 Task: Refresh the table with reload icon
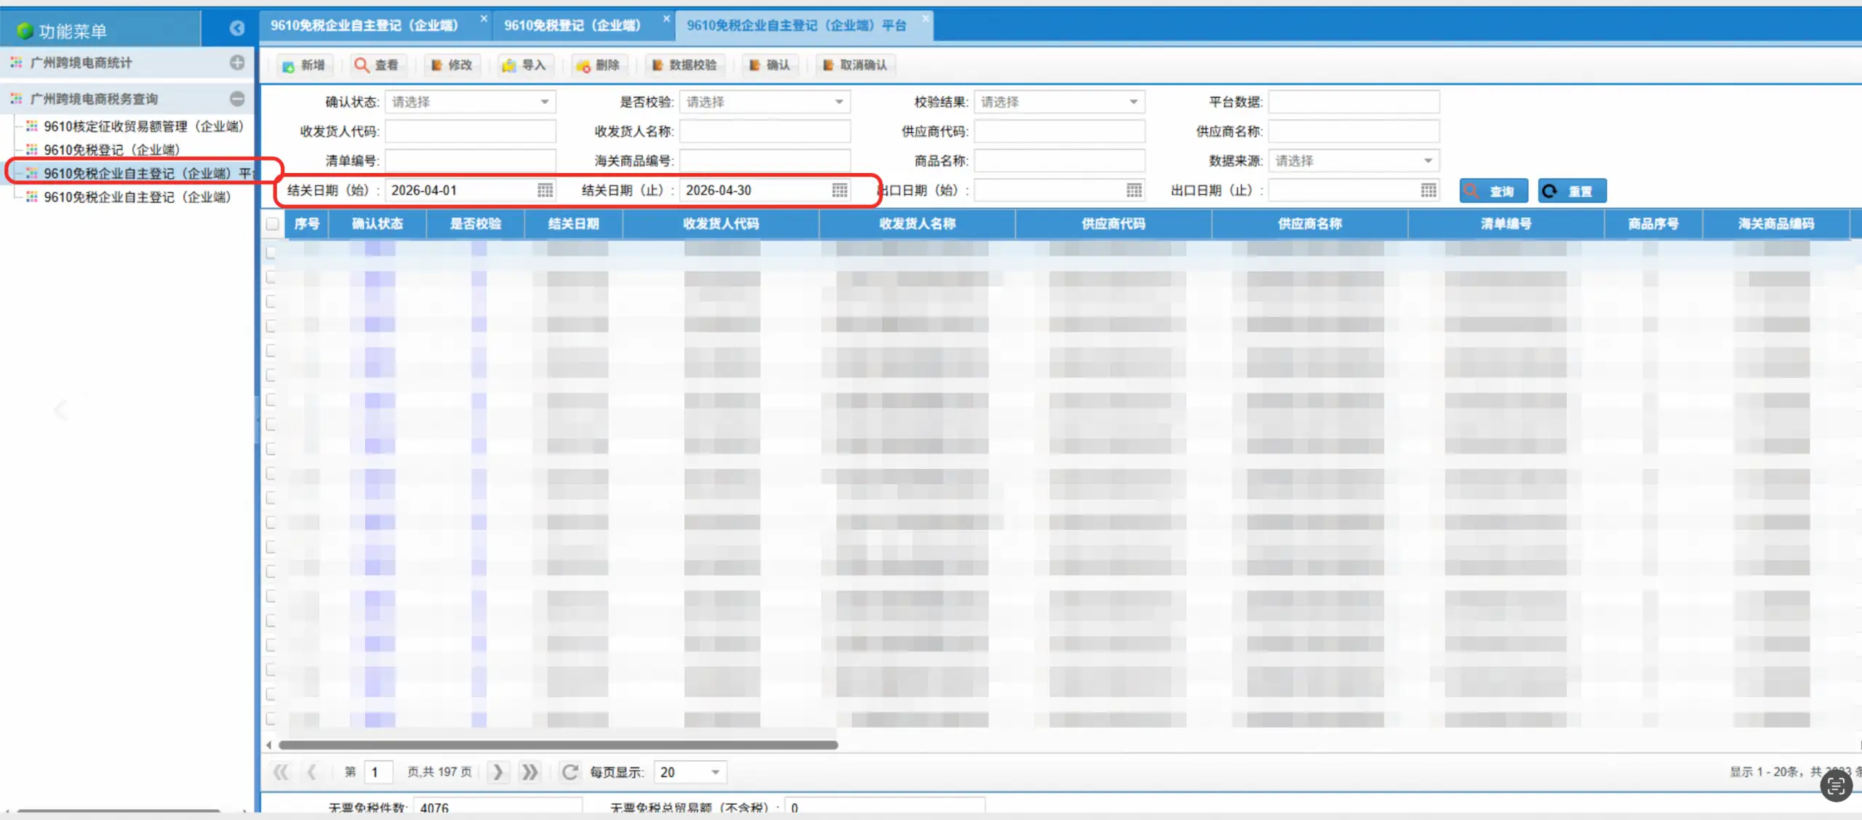click(570, 772)
